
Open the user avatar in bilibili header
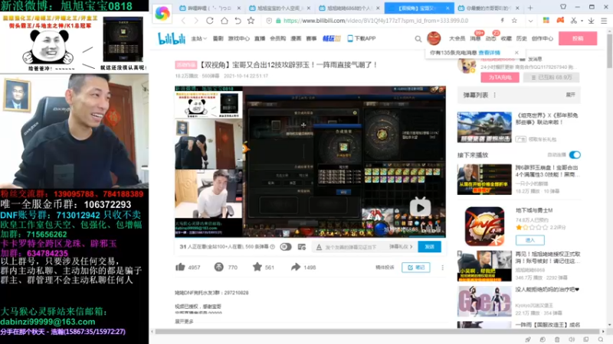[434, 38]
